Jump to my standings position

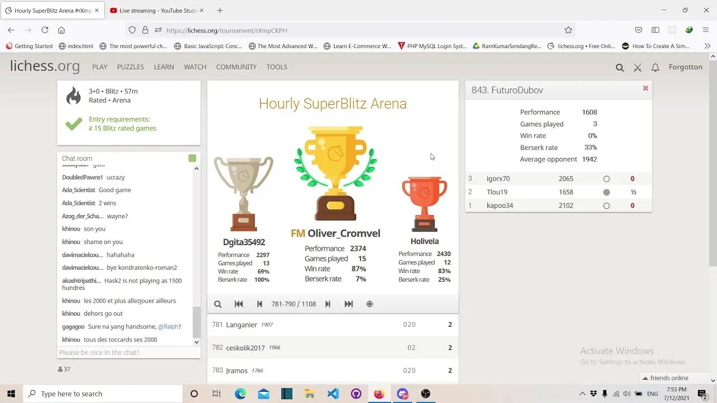(x=370, y=304)
